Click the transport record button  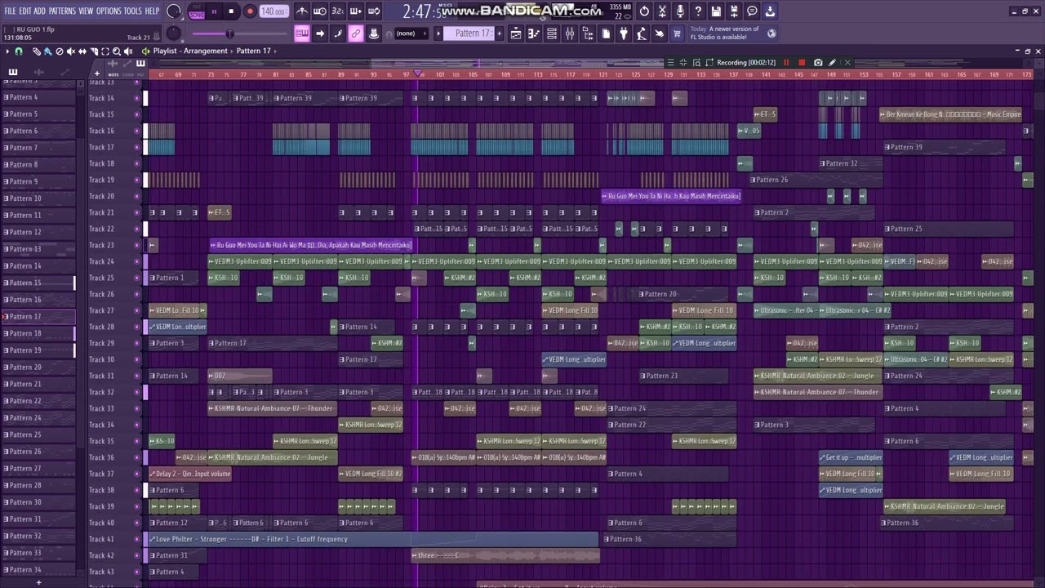coord(250,11)
